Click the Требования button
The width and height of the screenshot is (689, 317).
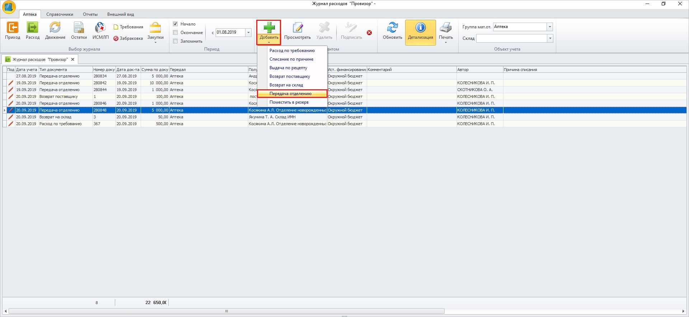tap(128, 27)
